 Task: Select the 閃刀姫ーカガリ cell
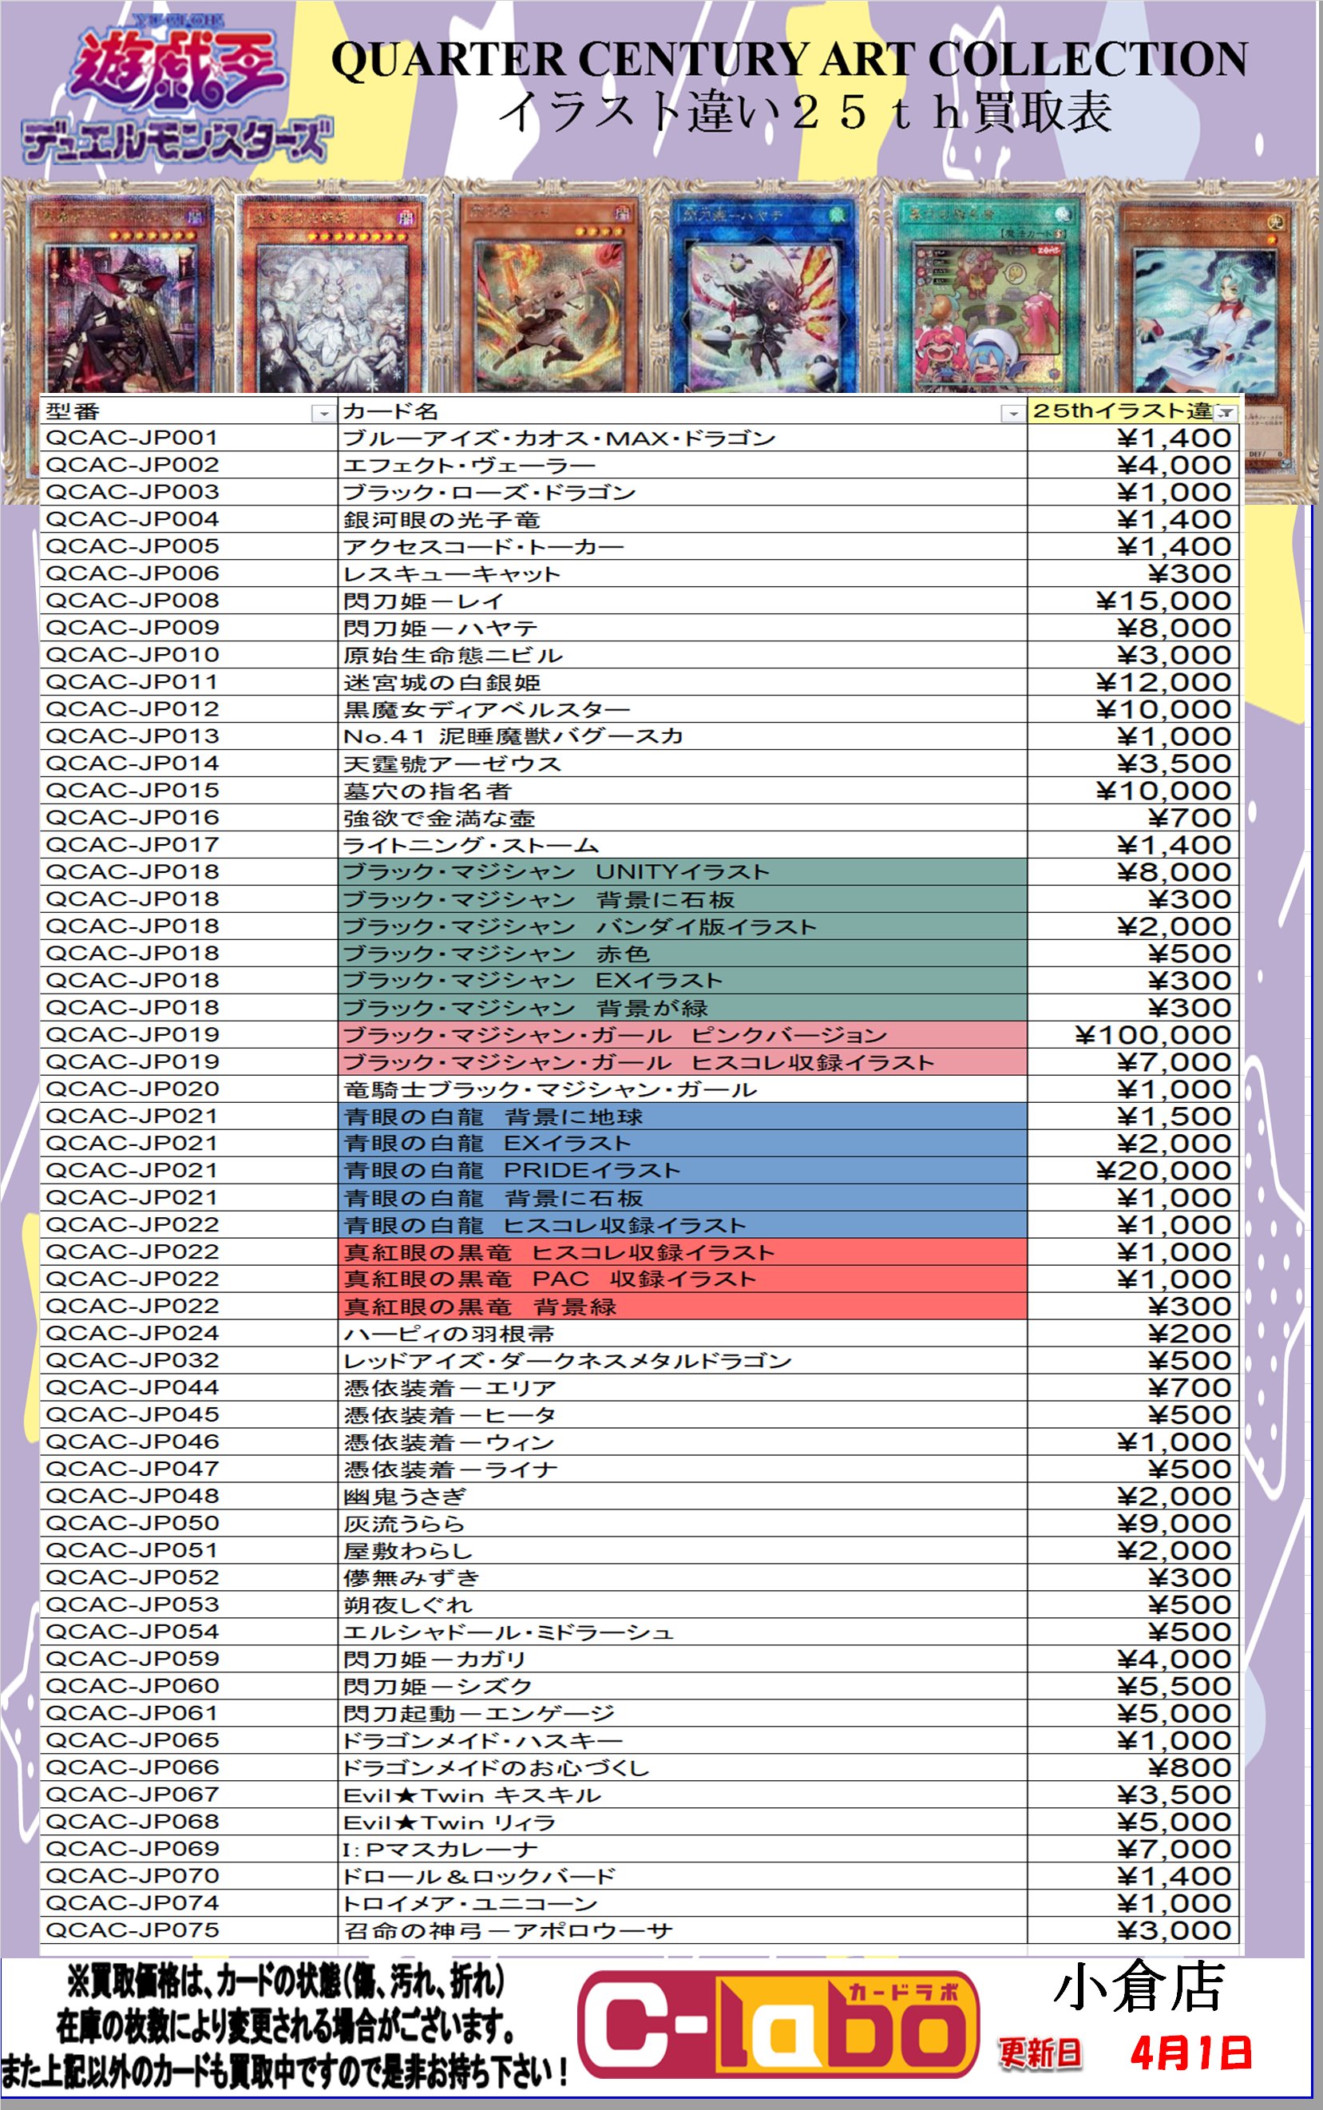point(683,1660)
